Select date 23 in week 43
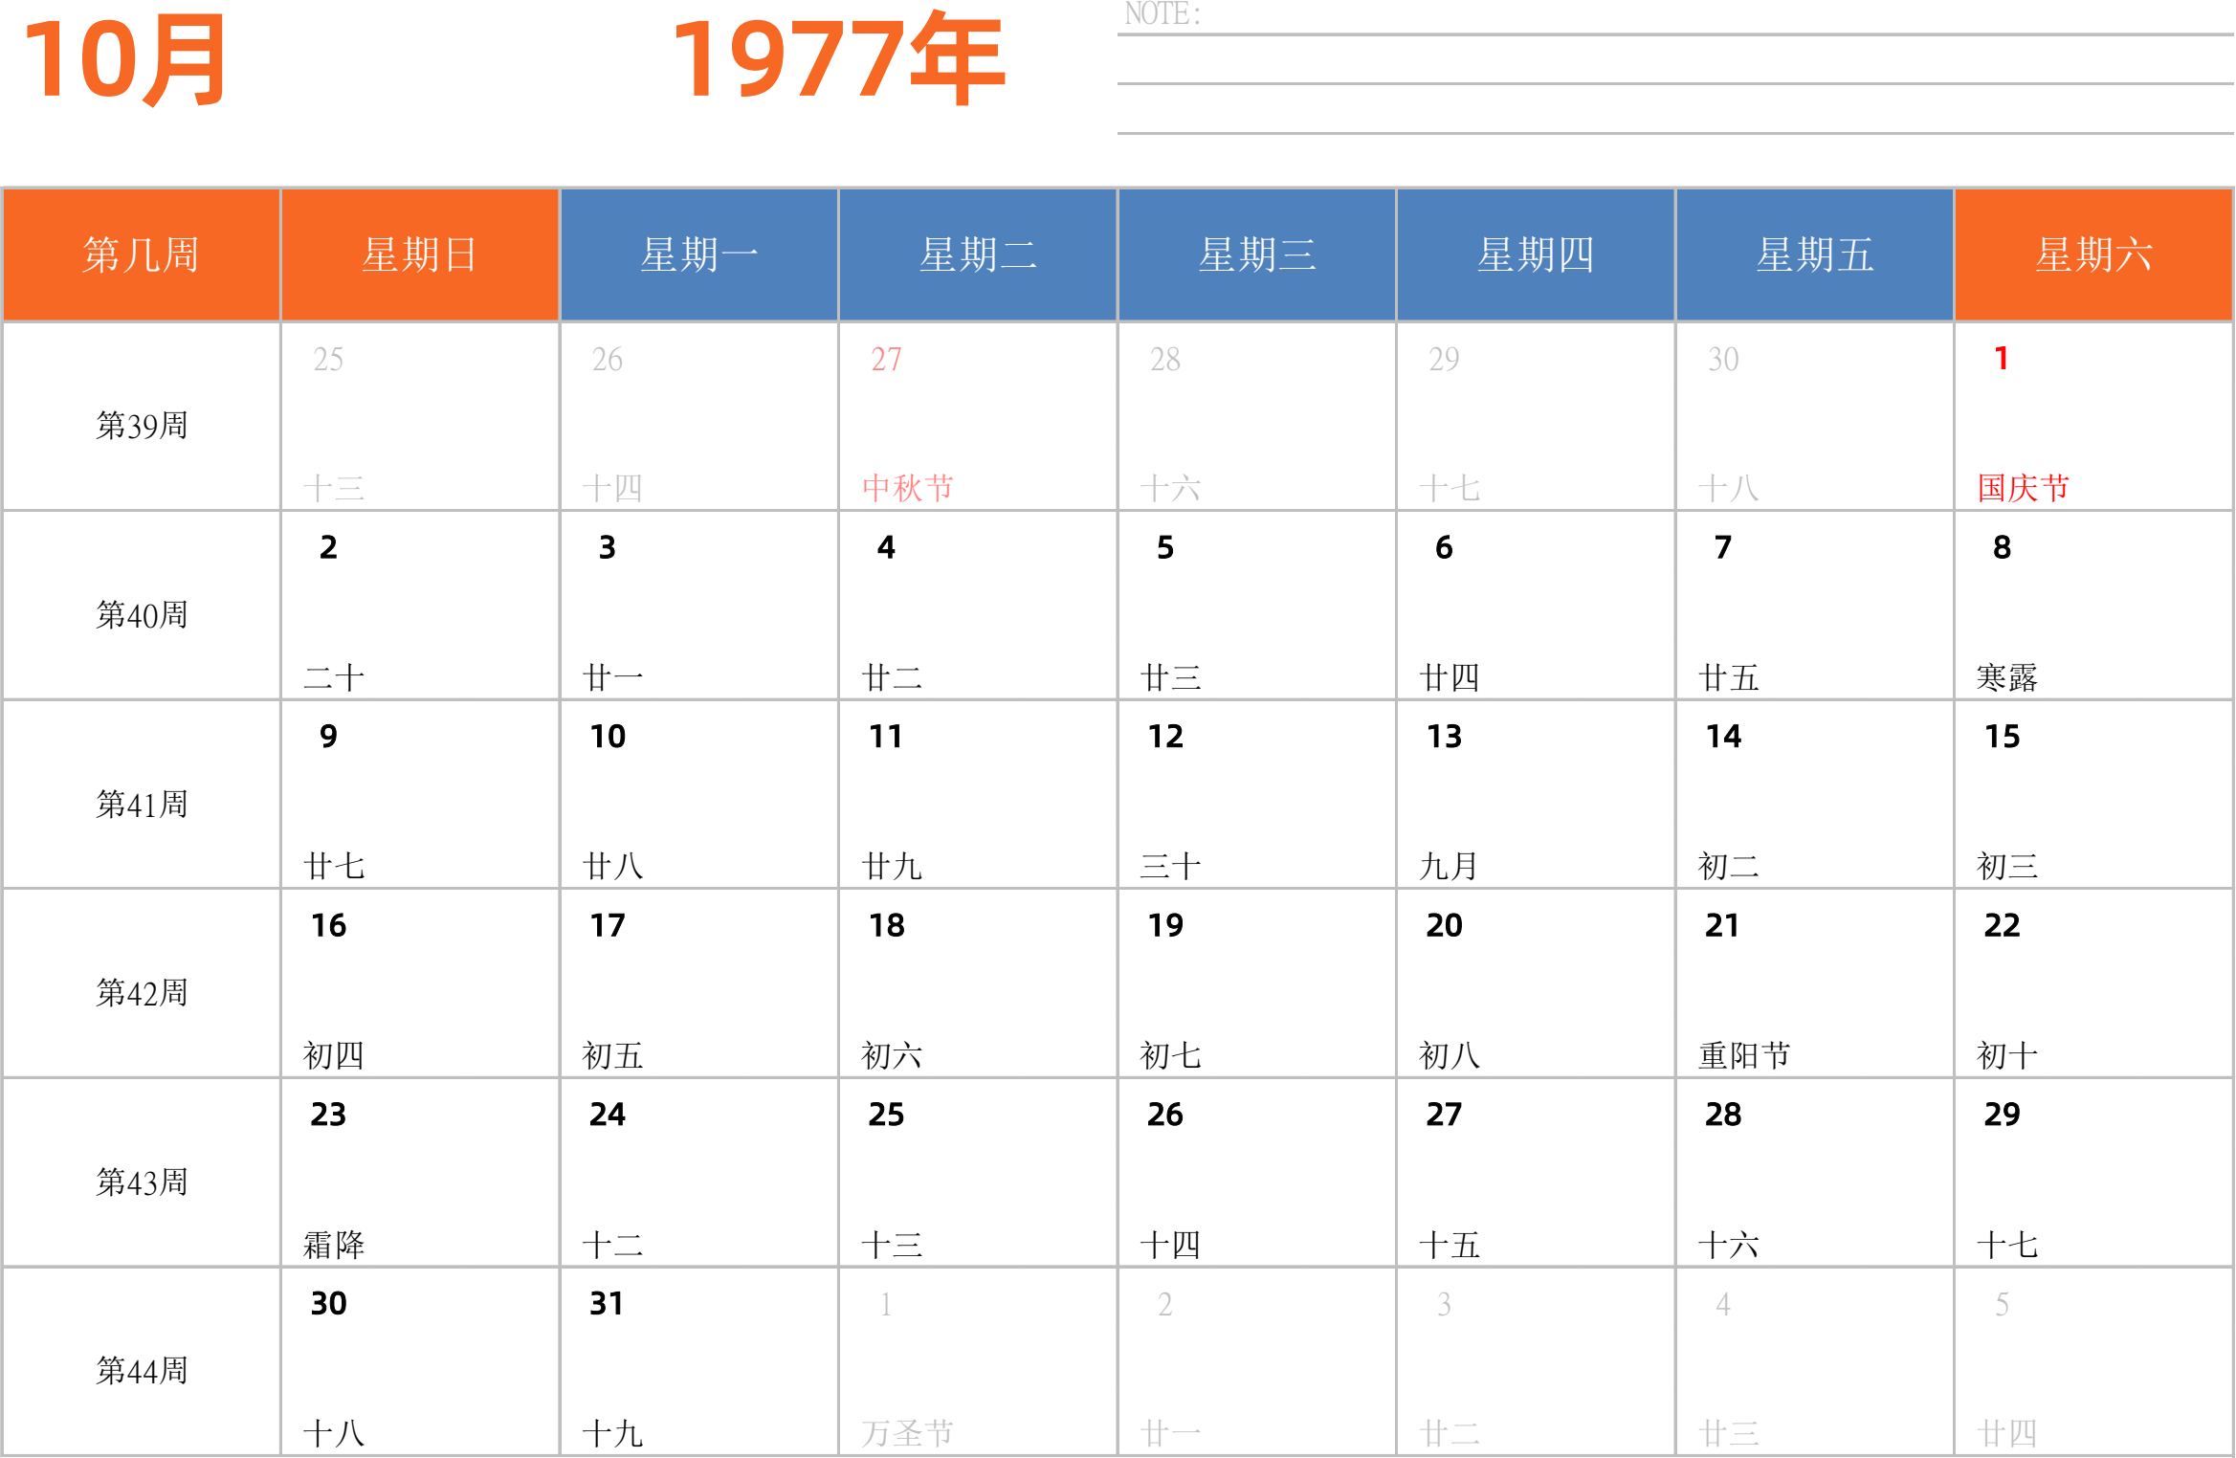The image size is (2236, 1458). (x=328, y=1115)
